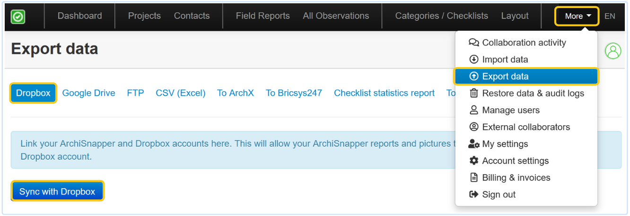
Task: Collapse the More dropdown menu
Action: 577,16
